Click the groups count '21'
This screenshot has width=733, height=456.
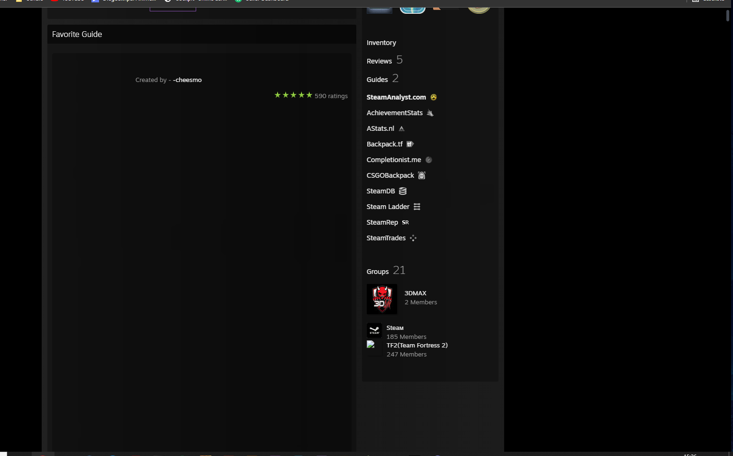click(x=399, y=270)
